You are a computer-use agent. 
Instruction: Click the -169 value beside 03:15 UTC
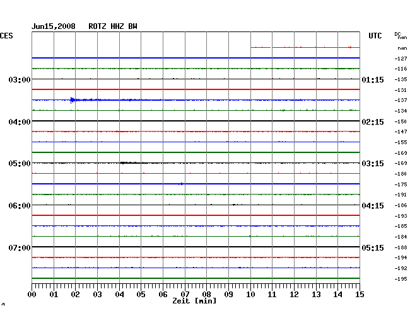point(401,163)
